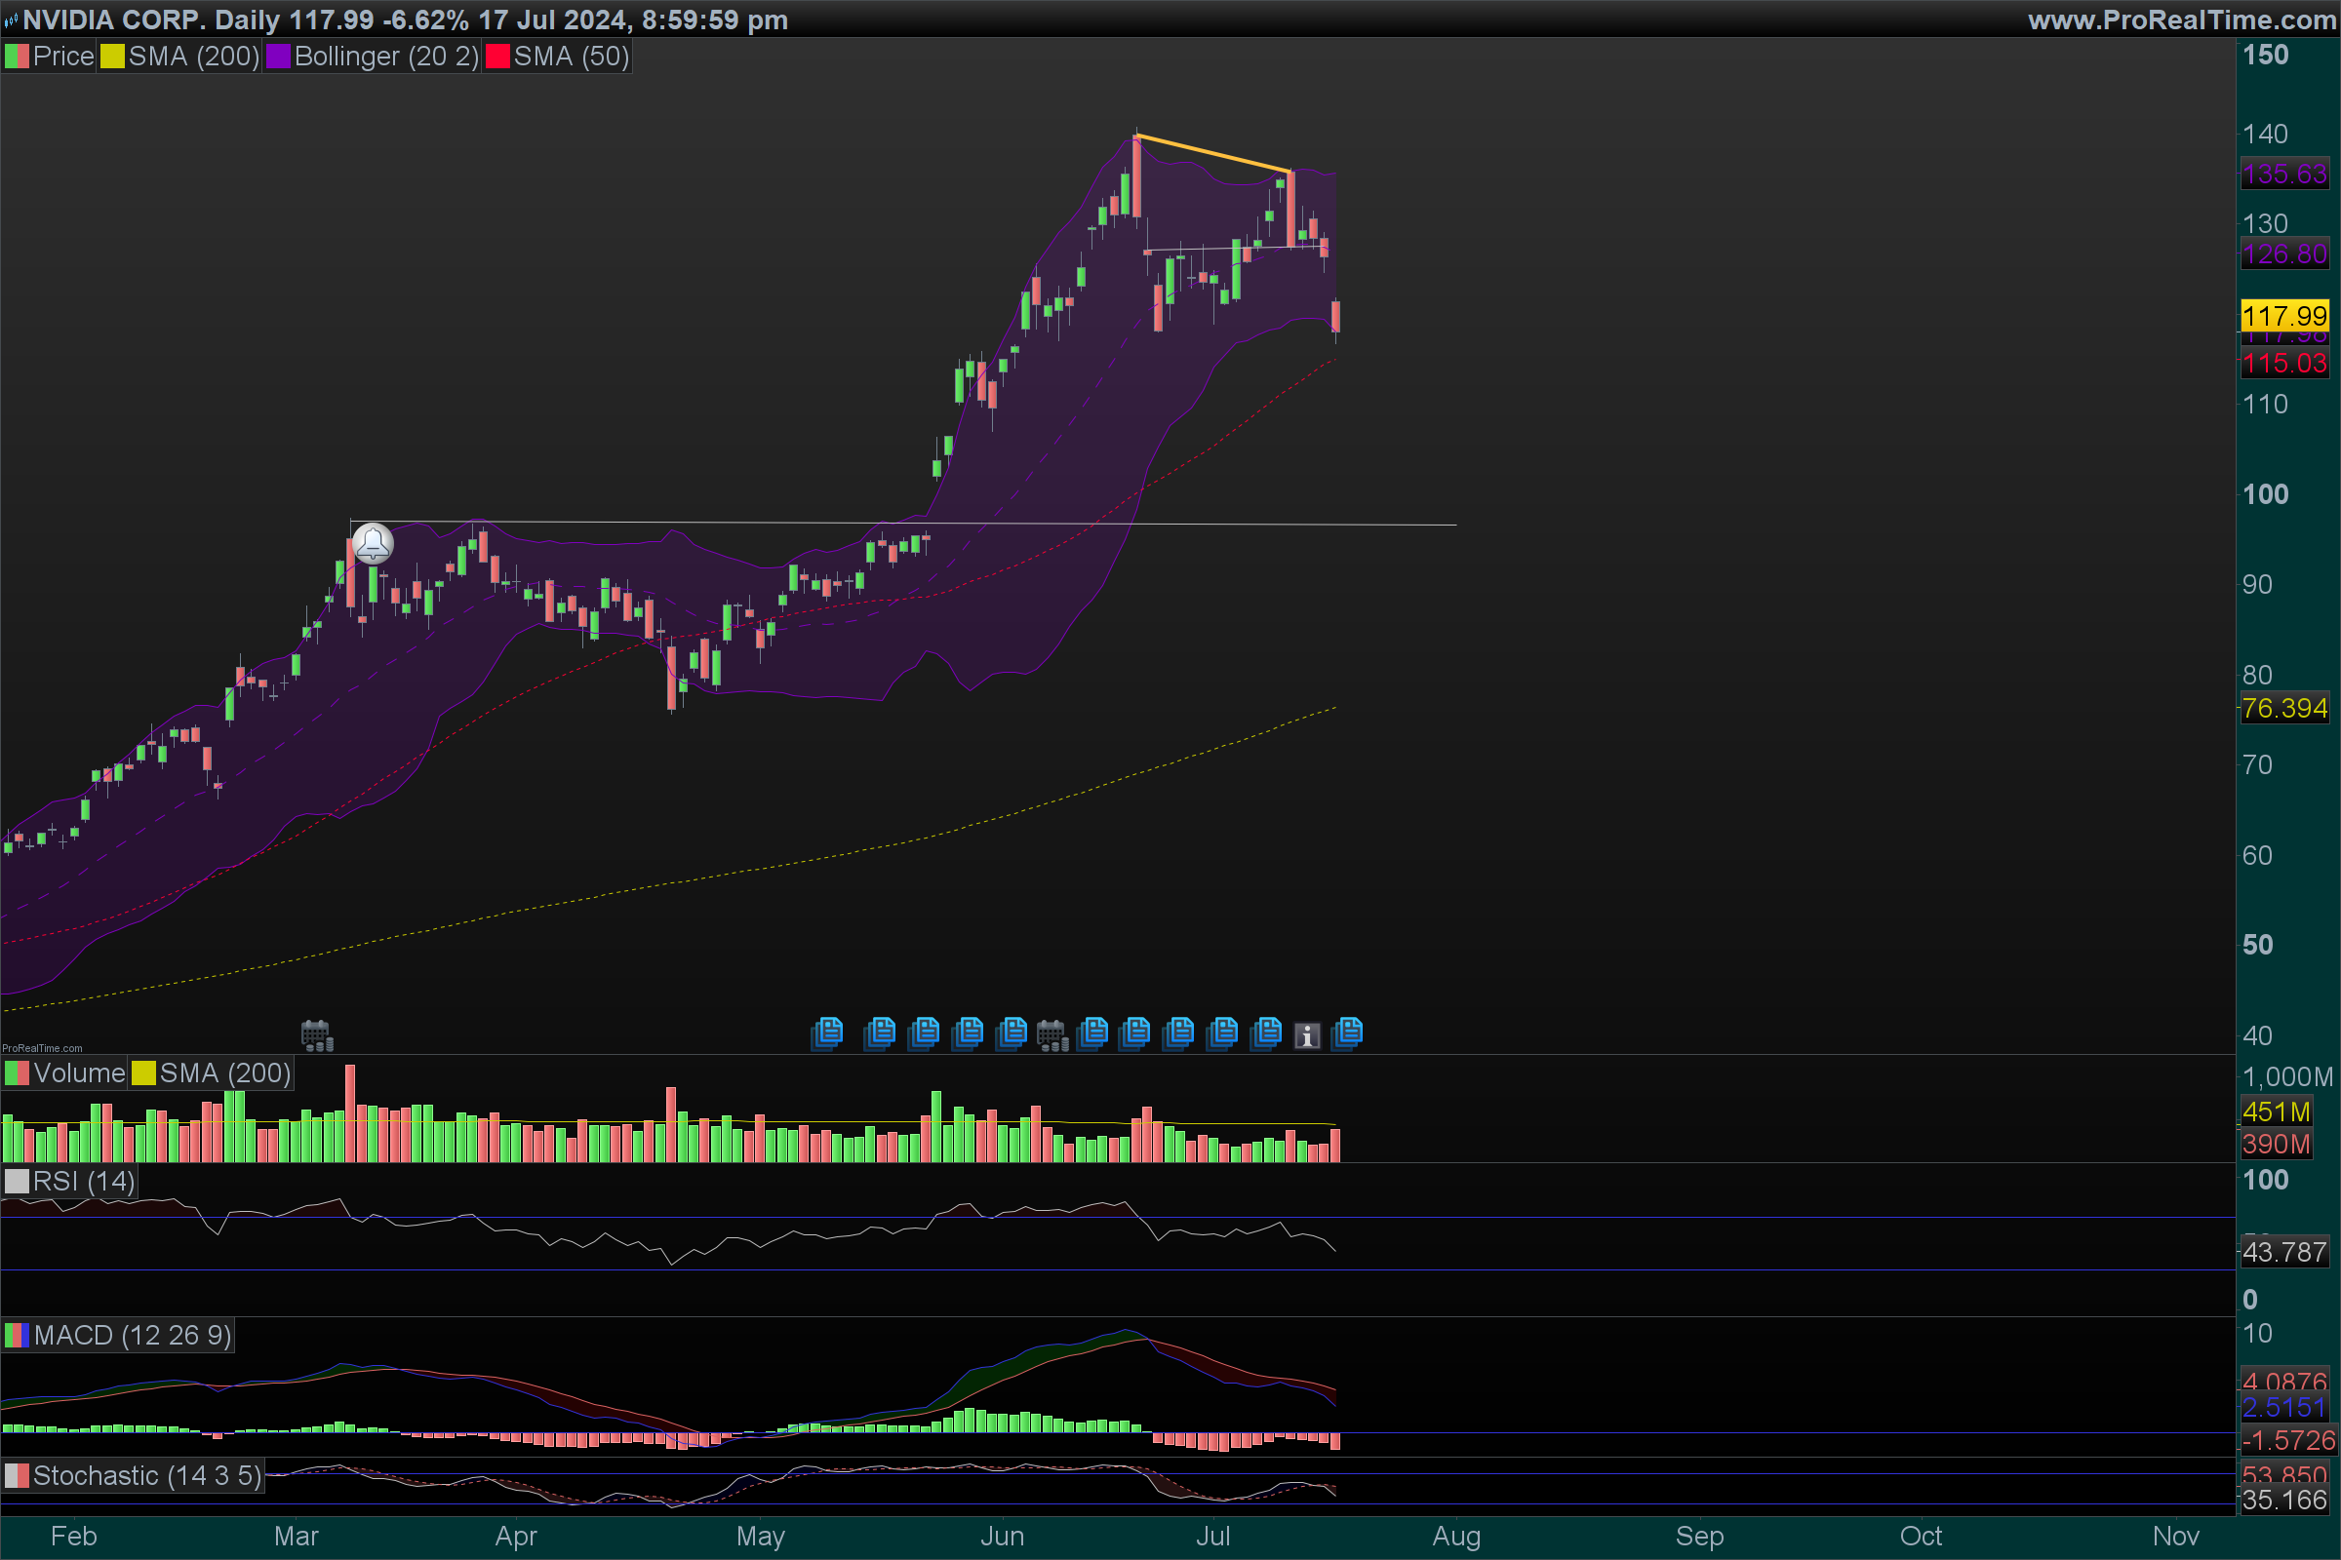The height and width of the screenshot is (1560, 2341).
Task: Click the Price legend label
Action: pyautogui.click(x=62, y=57)
